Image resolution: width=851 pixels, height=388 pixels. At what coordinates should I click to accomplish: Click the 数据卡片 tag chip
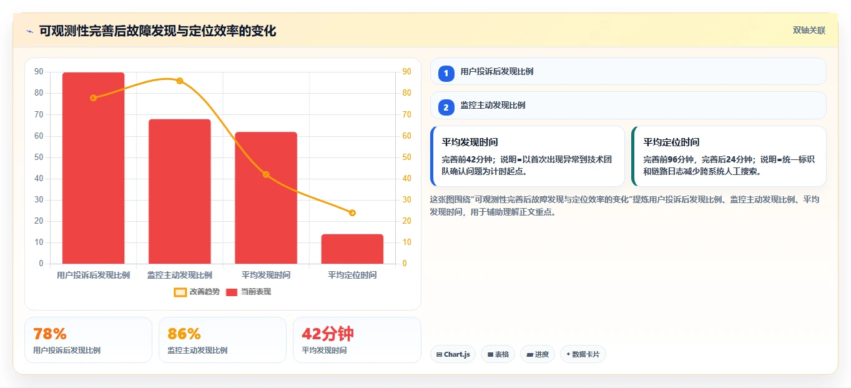click(x=583, y=354)
